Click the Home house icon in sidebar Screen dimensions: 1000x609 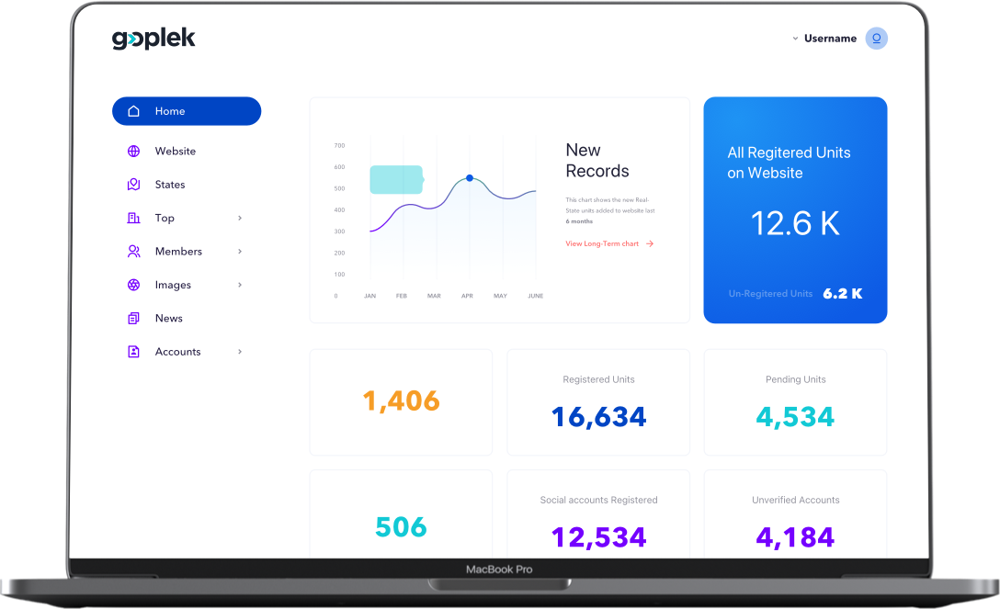134,111
